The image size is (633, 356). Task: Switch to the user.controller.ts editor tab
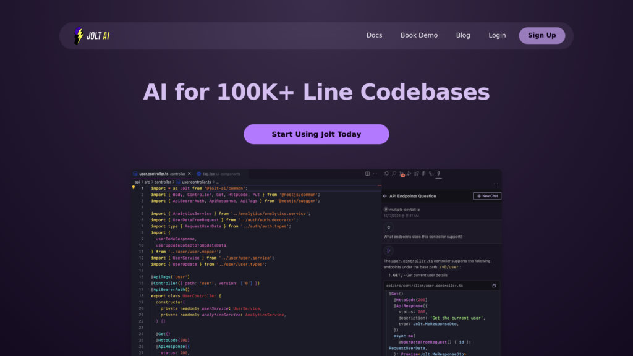pos(154,174)
